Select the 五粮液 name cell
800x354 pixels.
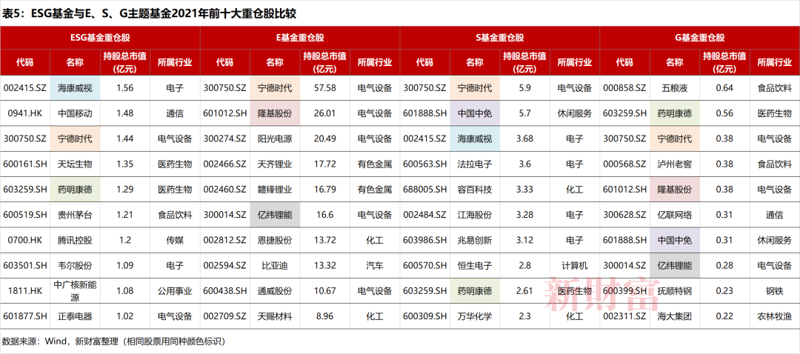(x=675, y=88)
